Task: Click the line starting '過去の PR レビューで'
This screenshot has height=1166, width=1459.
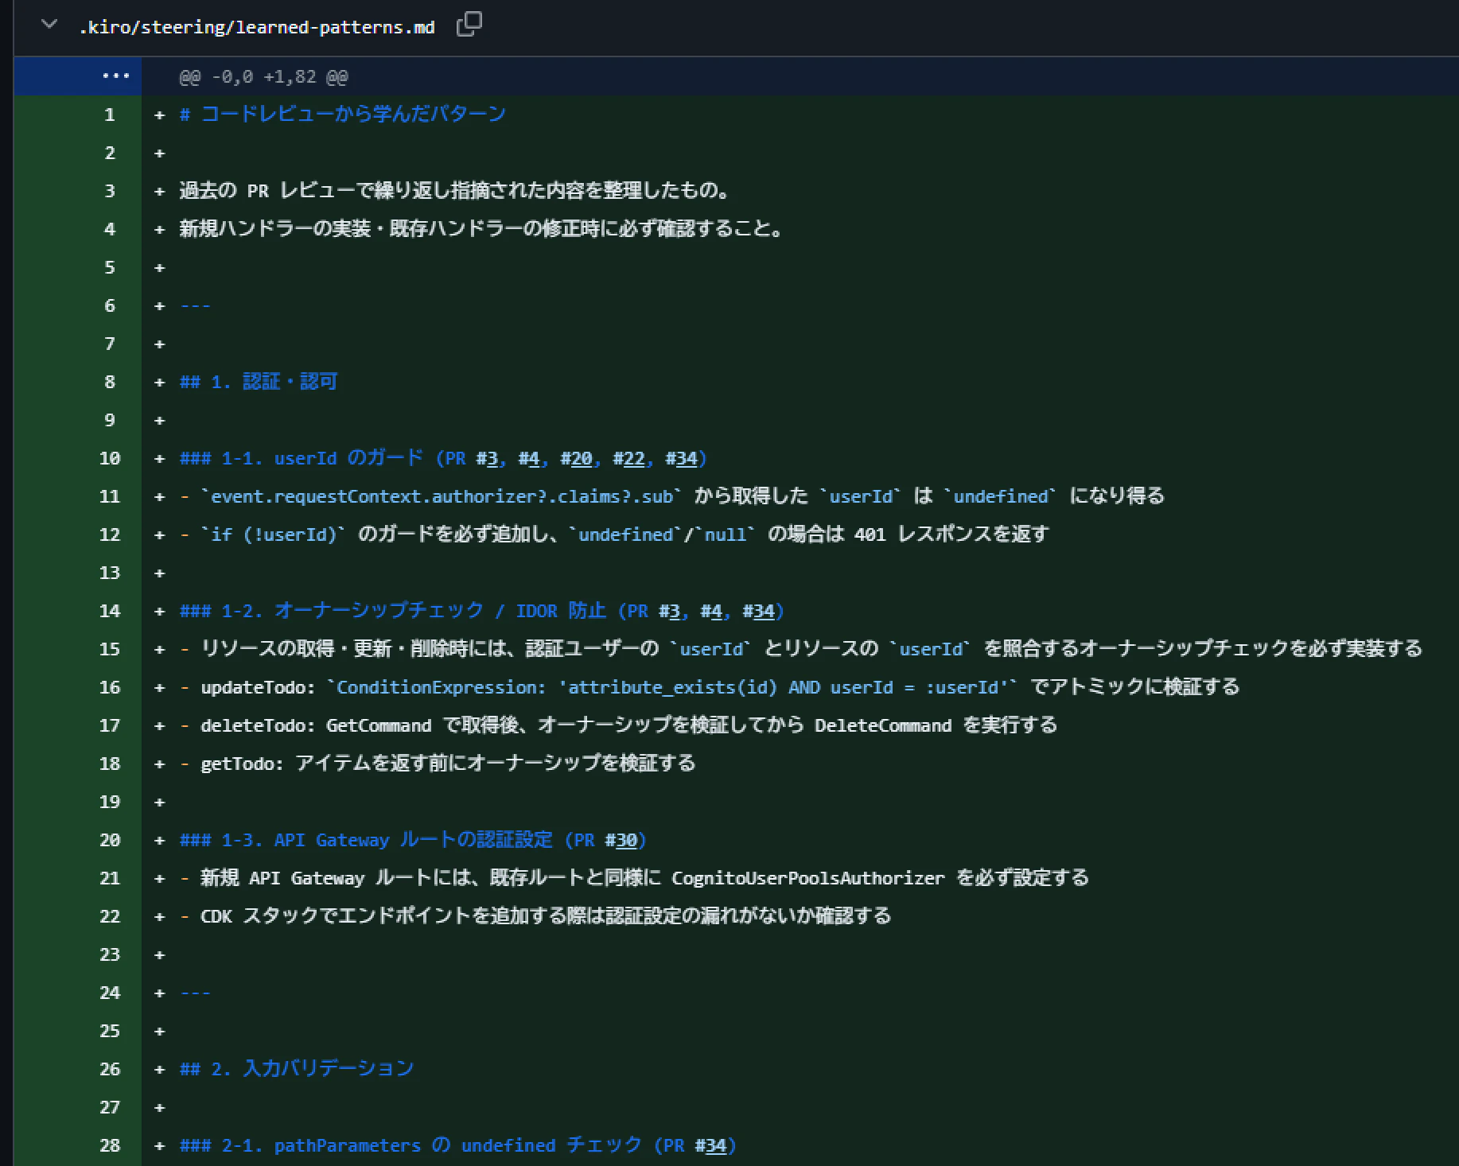Action: point(455,191)
